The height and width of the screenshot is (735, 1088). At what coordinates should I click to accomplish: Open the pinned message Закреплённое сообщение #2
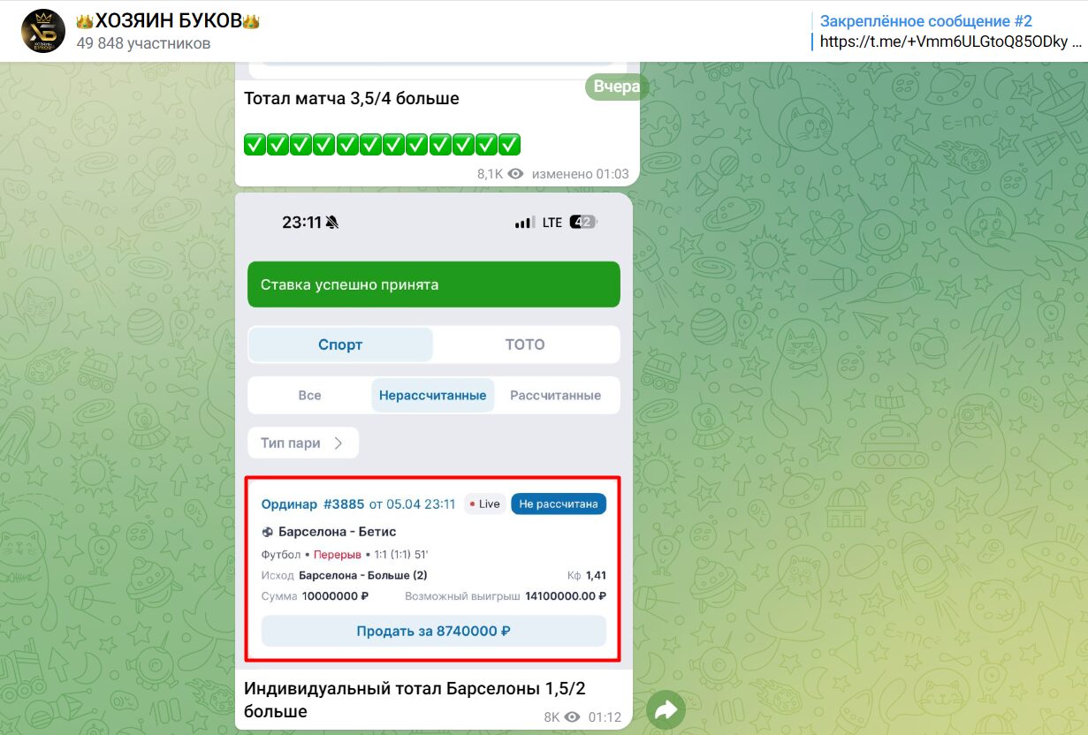point(926,21)
